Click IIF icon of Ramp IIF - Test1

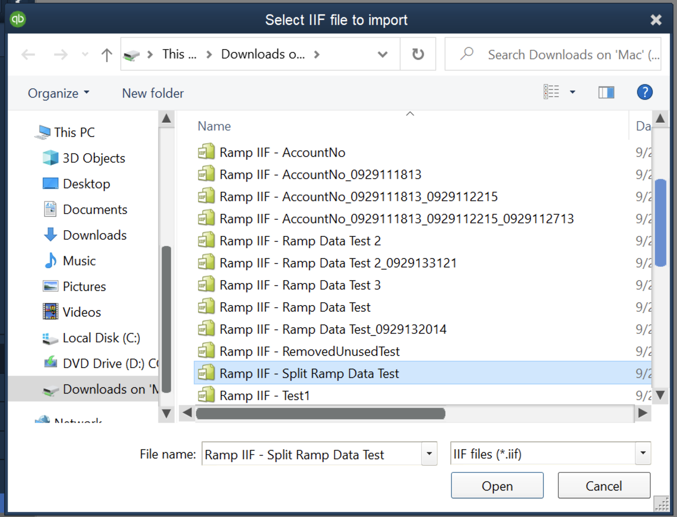206,395
